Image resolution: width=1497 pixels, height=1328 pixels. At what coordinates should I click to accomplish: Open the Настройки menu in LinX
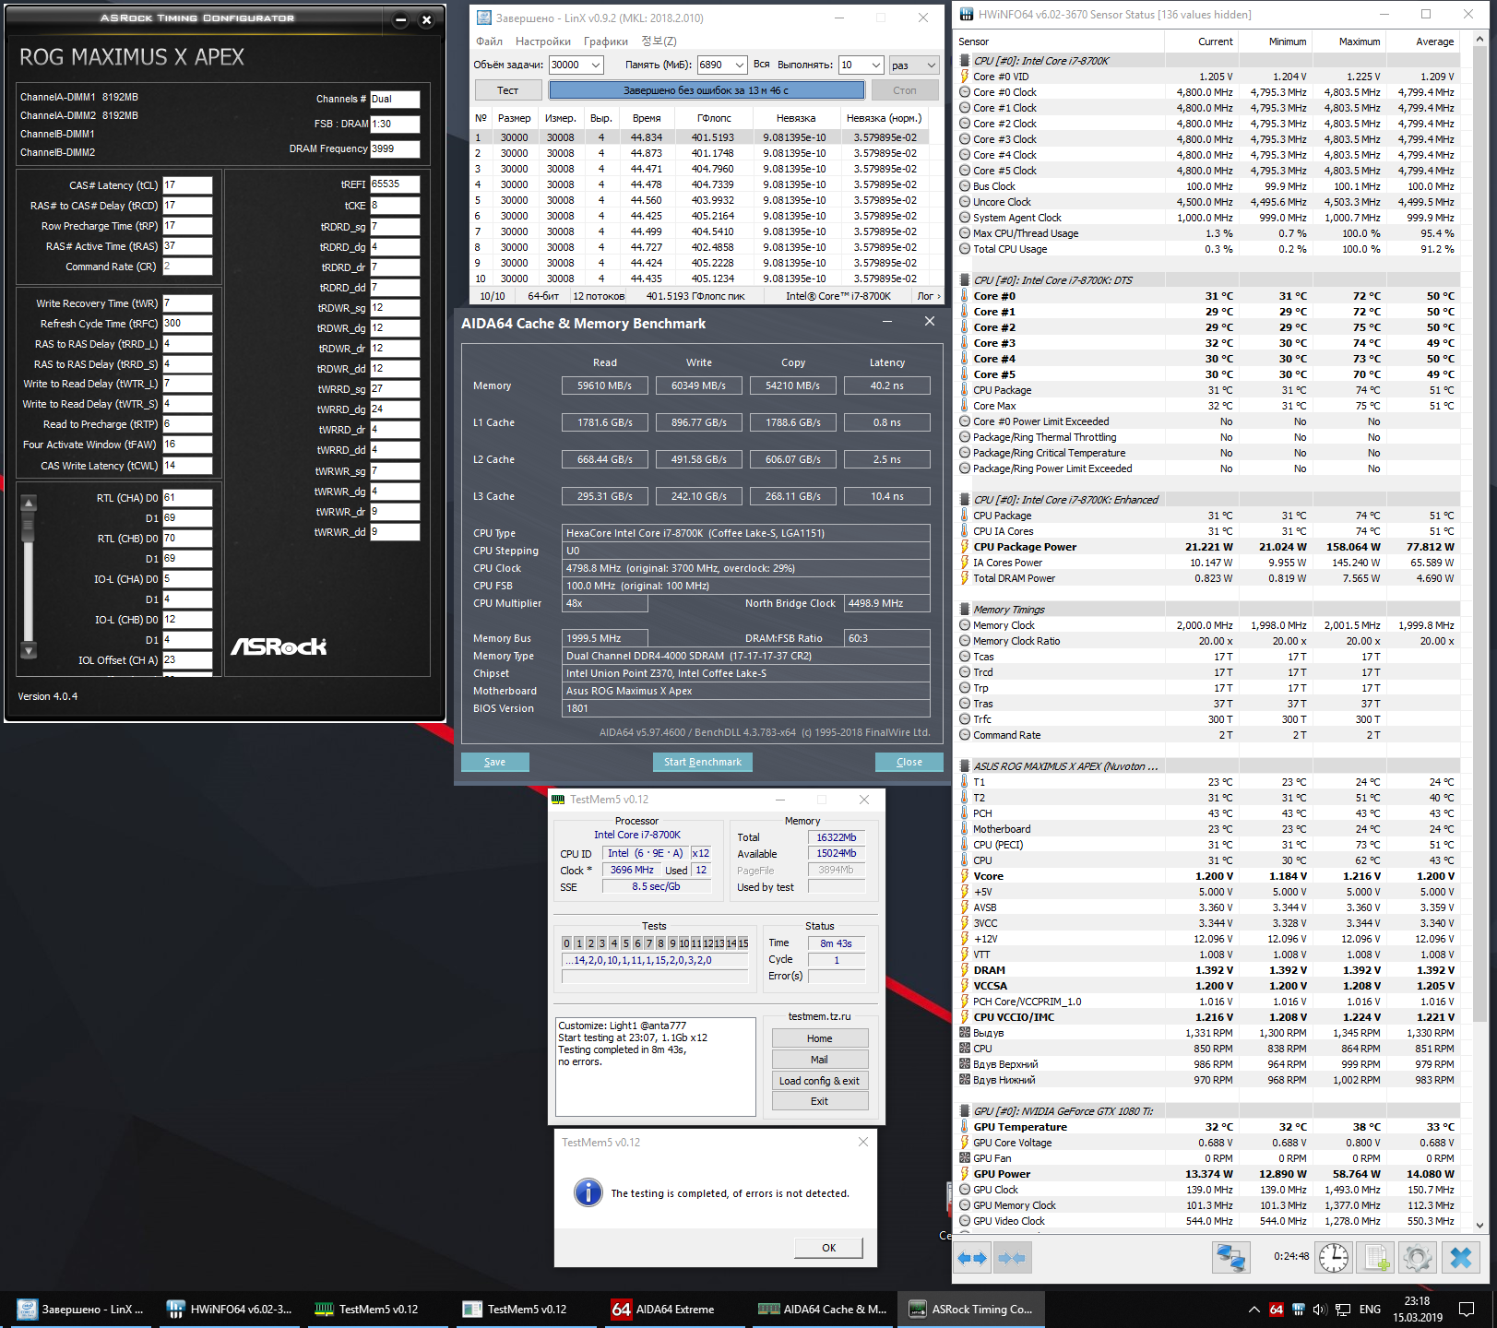click(x=543, y=41)
